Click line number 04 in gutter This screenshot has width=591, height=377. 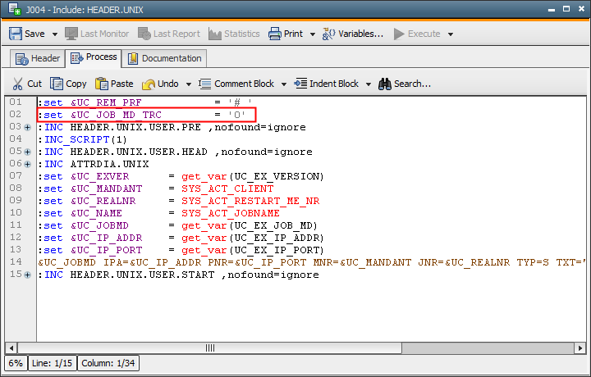pos(16,139)
